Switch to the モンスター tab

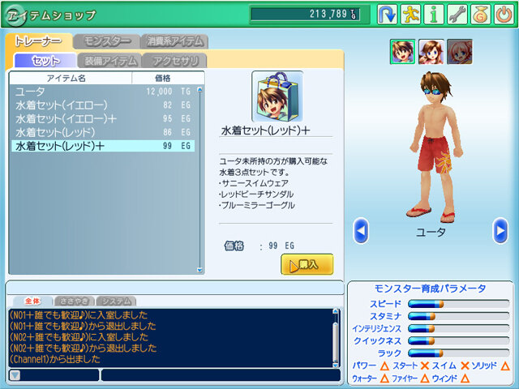click(106, 41)
